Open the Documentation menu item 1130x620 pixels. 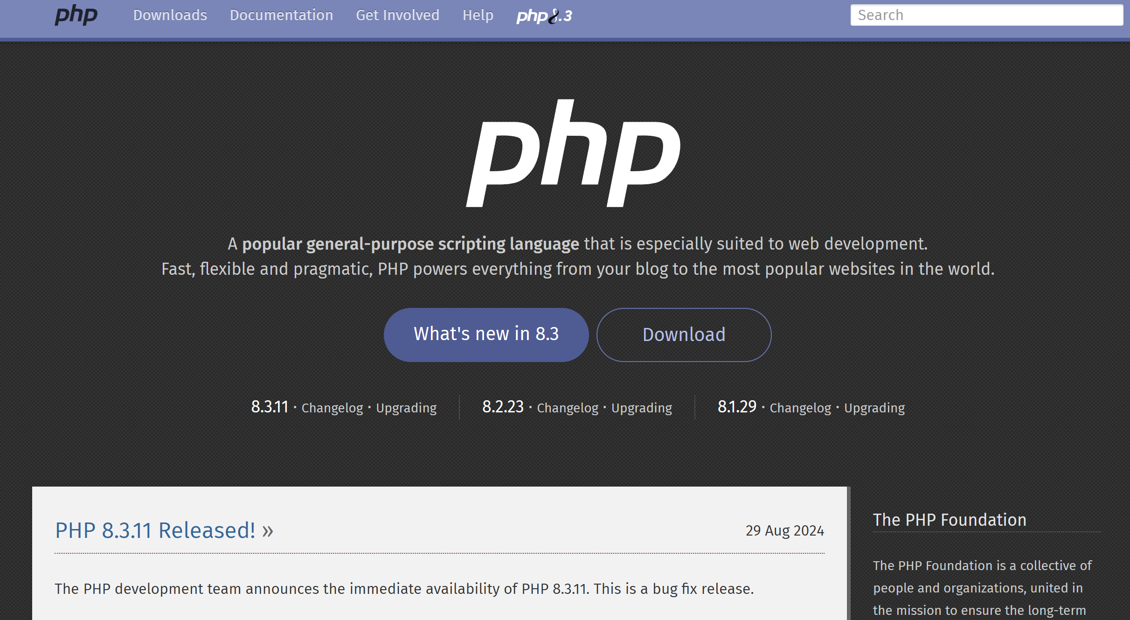[x=281, y=15]
